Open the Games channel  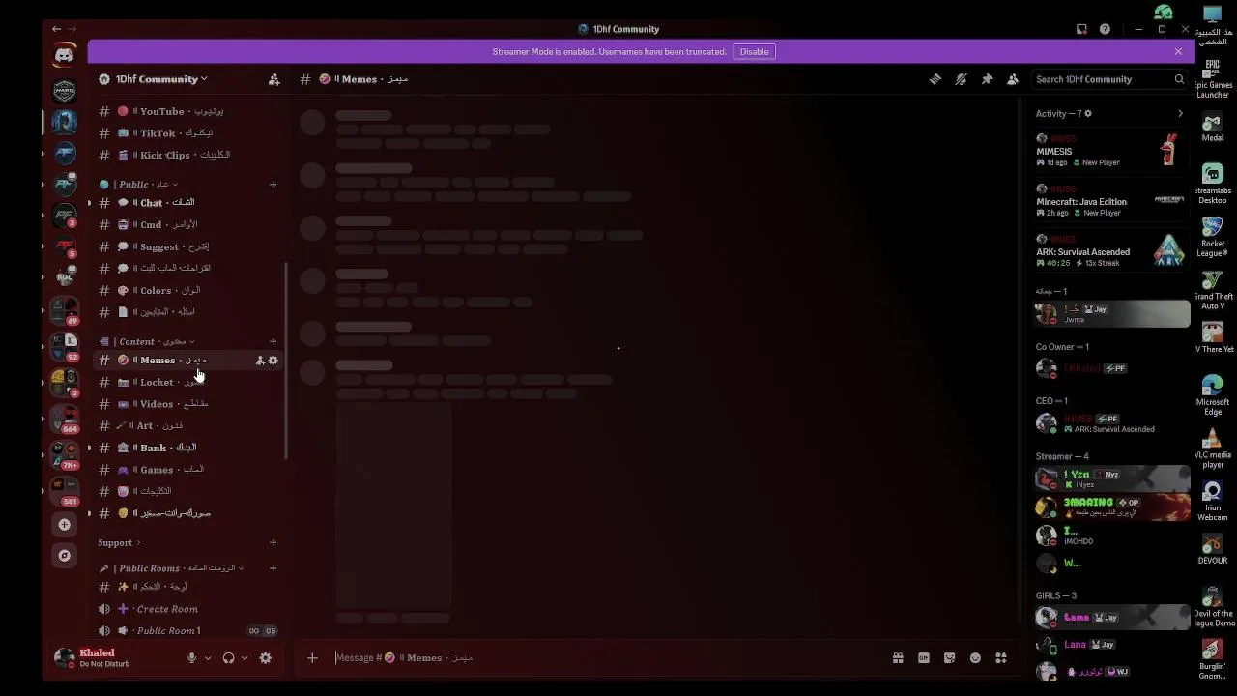(x=187, y=470)
